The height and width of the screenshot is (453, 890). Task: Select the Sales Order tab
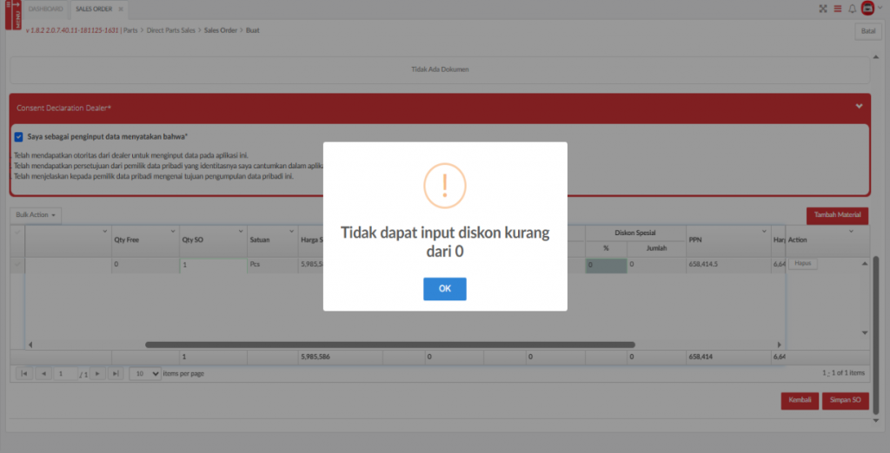pyautogui.click(x=93, y=9)
